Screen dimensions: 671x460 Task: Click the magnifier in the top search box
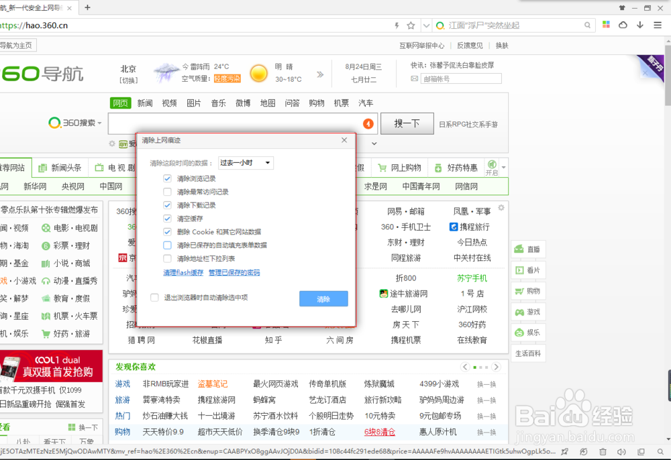(588, 25)
